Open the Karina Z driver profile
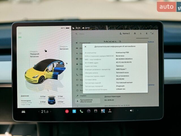This screenshot has width=181, height=136. (124, 33)
